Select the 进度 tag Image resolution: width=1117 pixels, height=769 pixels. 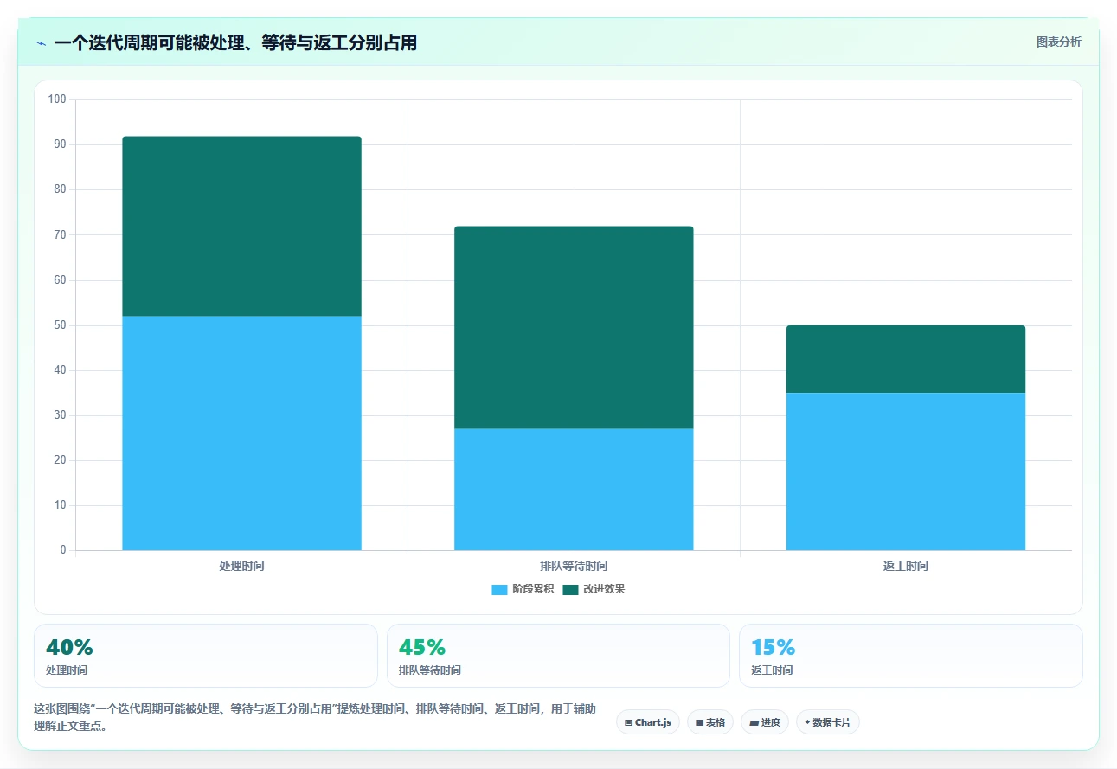pyautogui.click(x=765, y=722)
